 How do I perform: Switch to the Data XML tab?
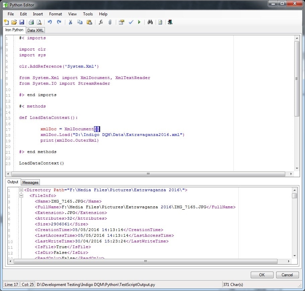[35, 30]
